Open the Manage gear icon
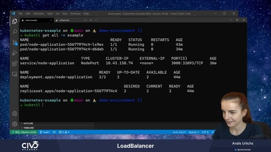This screenshot has width=271, height=152. click(15, 124)
